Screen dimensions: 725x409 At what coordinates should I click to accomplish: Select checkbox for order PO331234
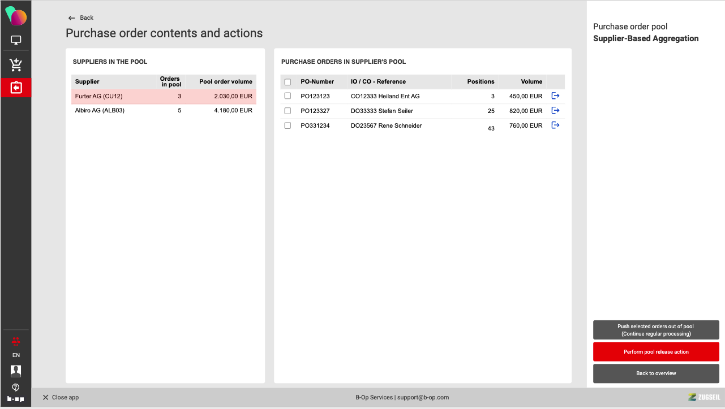point(288,125)
